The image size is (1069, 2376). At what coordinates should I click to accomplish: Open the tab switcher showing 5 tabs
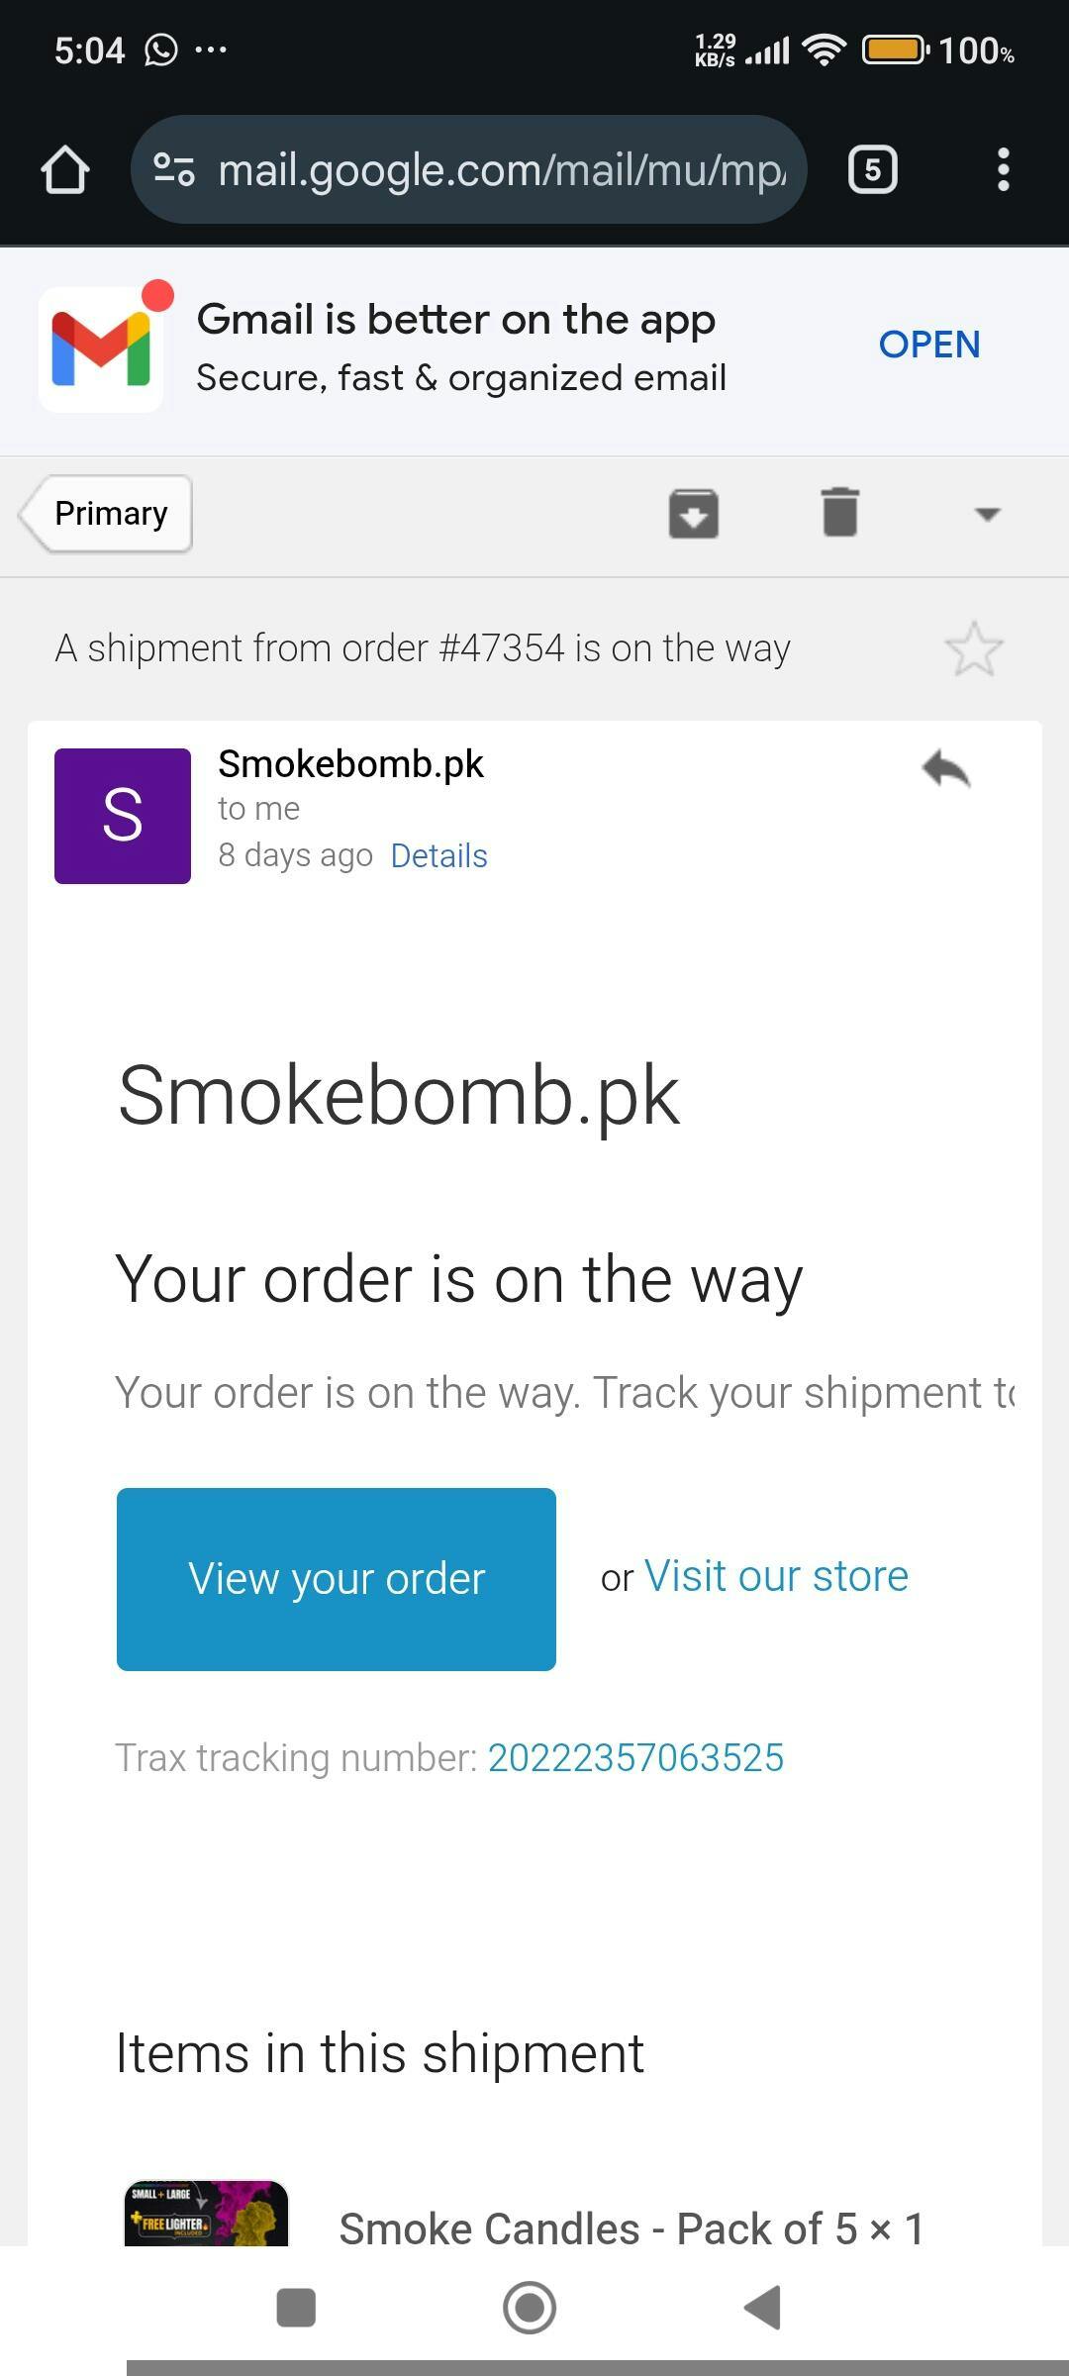pos(873,169)
